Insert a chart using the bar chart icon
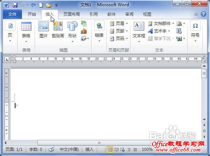This screenshot has width=210, height=156. point(84,31)
